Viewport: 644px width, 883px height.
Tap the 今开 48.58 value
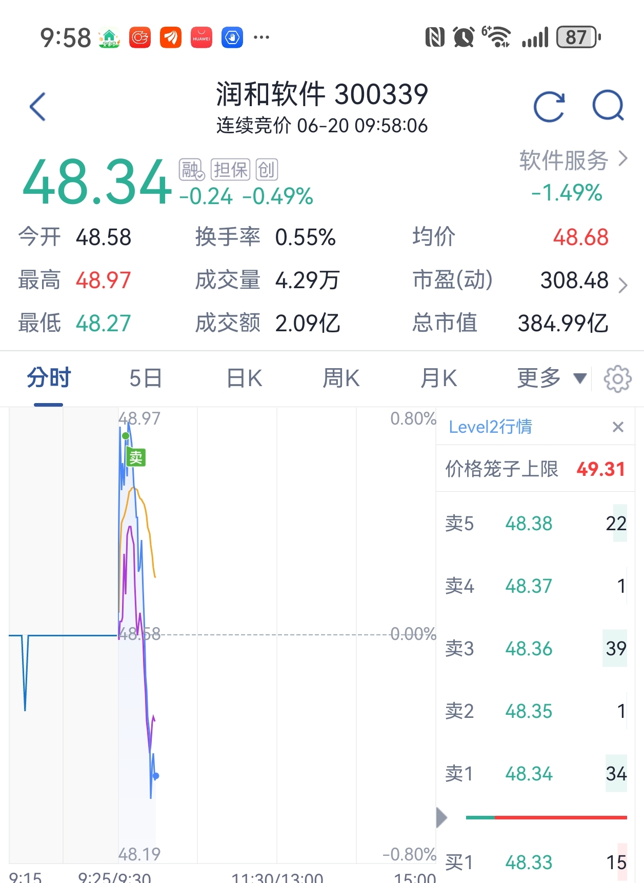click(x=103, y=237)
